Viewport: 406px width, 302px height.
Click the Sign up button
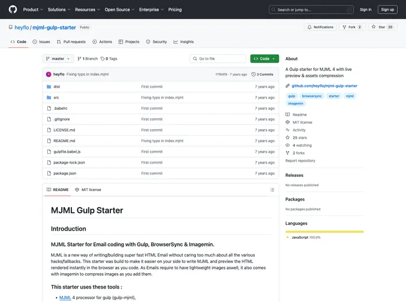pyautogui.click(x=387, y=9)
